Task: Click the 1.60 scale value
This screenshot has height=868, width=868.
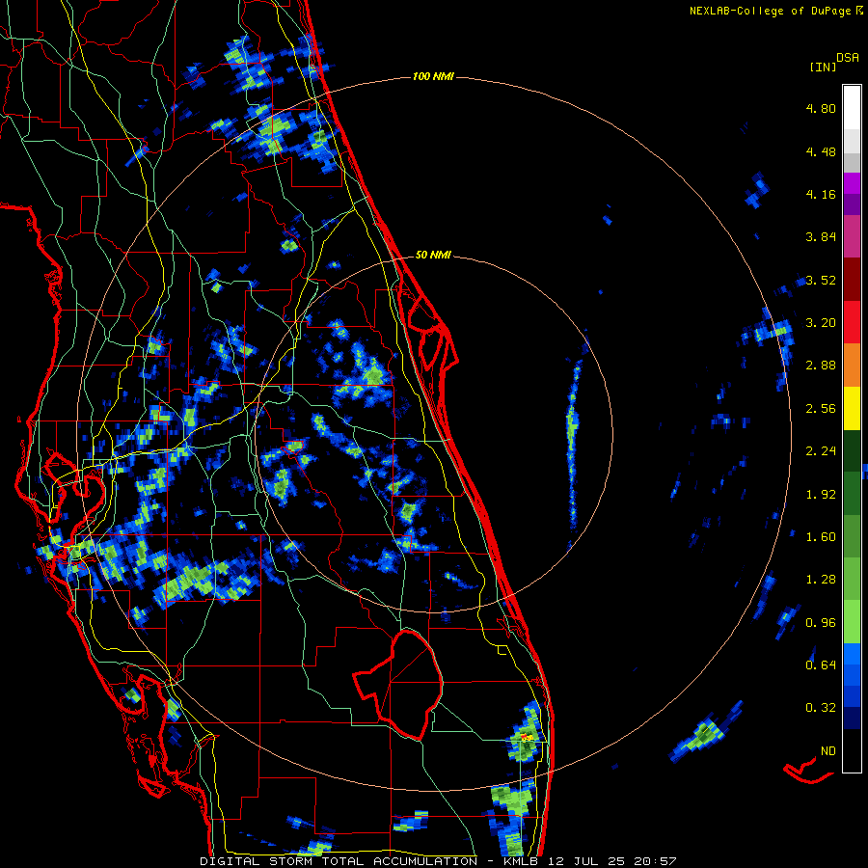Action: tap(821, 537)
